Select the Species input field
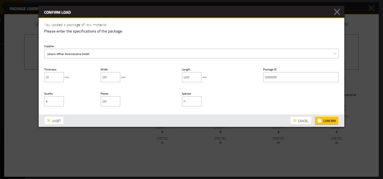 [192, 101]
